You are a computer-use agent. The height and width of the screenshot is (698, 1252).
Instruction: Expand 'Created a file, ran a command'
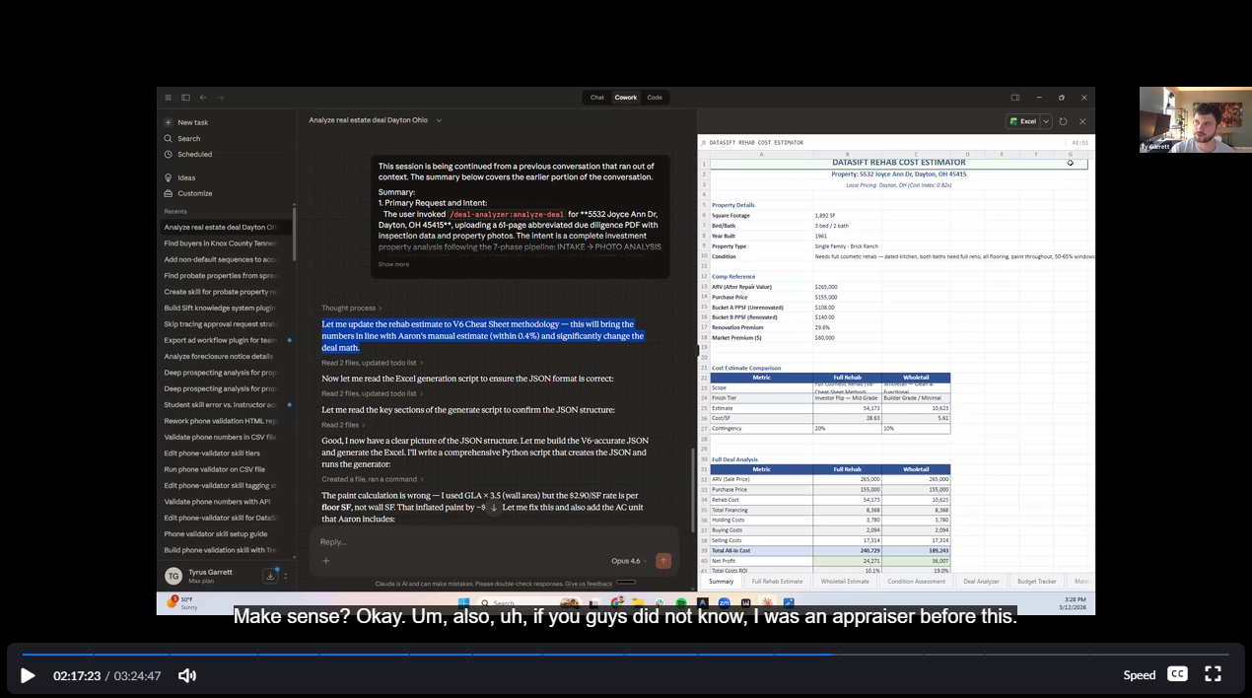[373, 479]
